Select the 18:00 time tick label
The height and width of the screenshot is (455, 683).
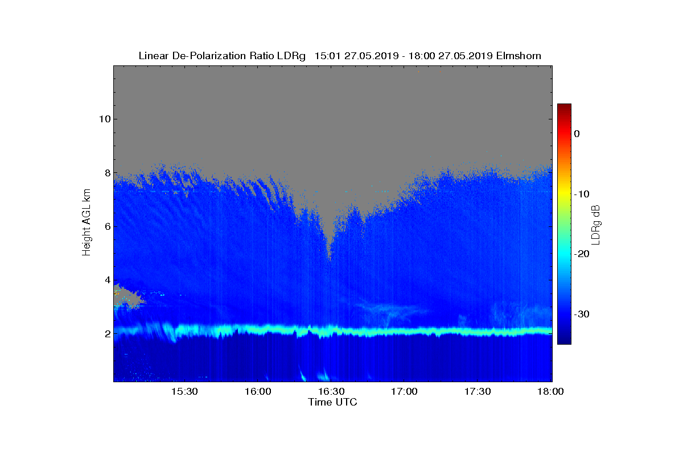[x=551, y=392]
